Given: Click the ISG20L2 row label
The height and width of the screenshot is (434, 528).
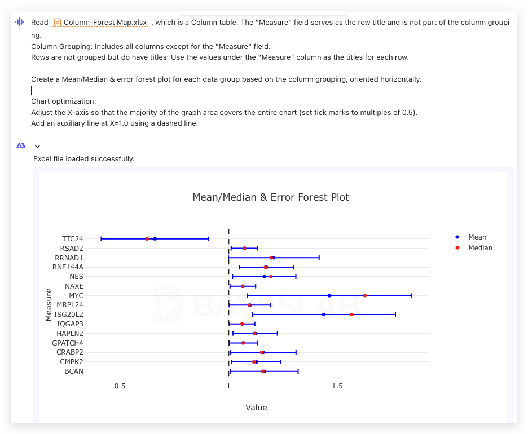Looking at the screenshot, I should [x=69, y=315].
